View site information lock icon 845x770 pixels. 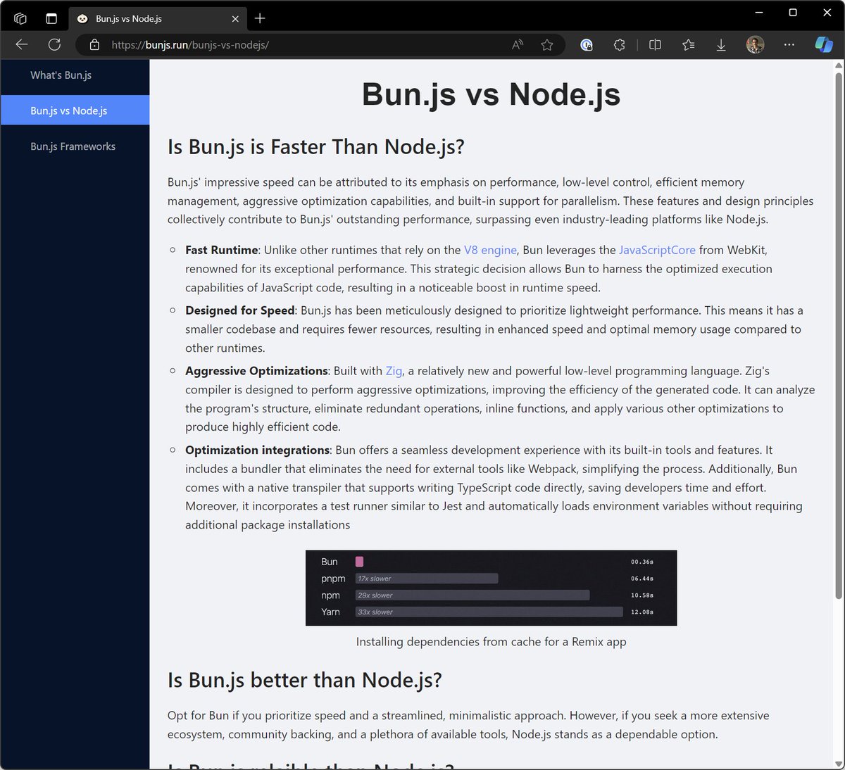94,45
